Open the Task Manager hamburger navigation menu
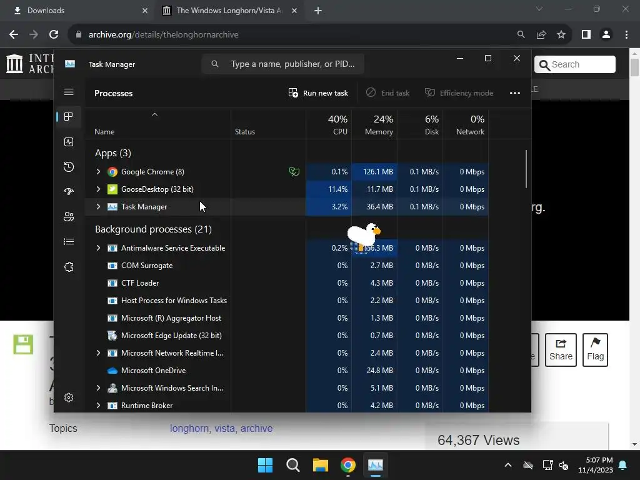Image resolution: width=640 pixels, height=480 pixels. tap(69, 92)
